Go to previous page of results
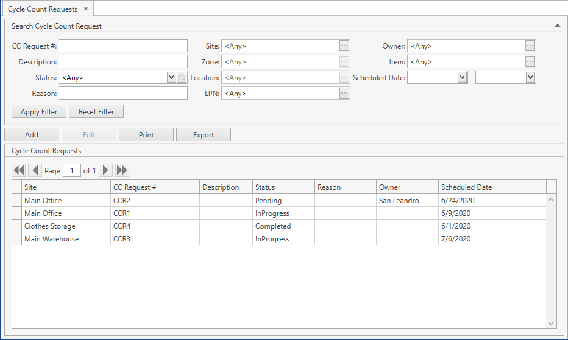This screenshot has height=340, width=568. click(x=35, y=170)
